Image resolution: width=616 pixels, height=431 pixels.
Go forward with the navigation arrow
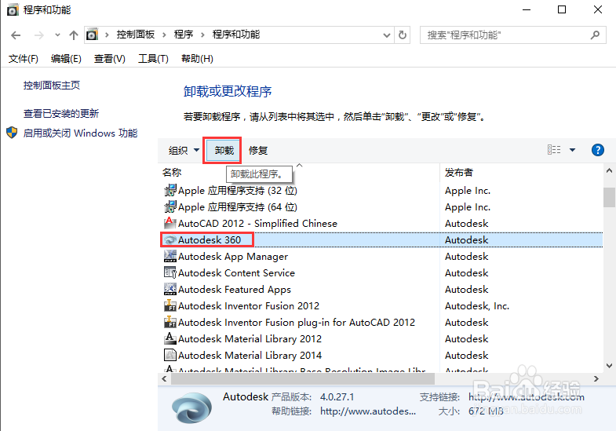pyautogui.click(x=39, y=35)
